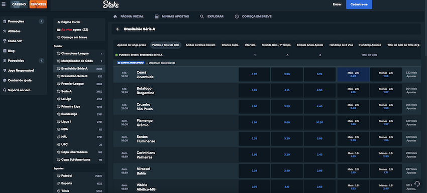Click the Ao vivo agora icon
427x193 pixels.
tap(59, 30)
